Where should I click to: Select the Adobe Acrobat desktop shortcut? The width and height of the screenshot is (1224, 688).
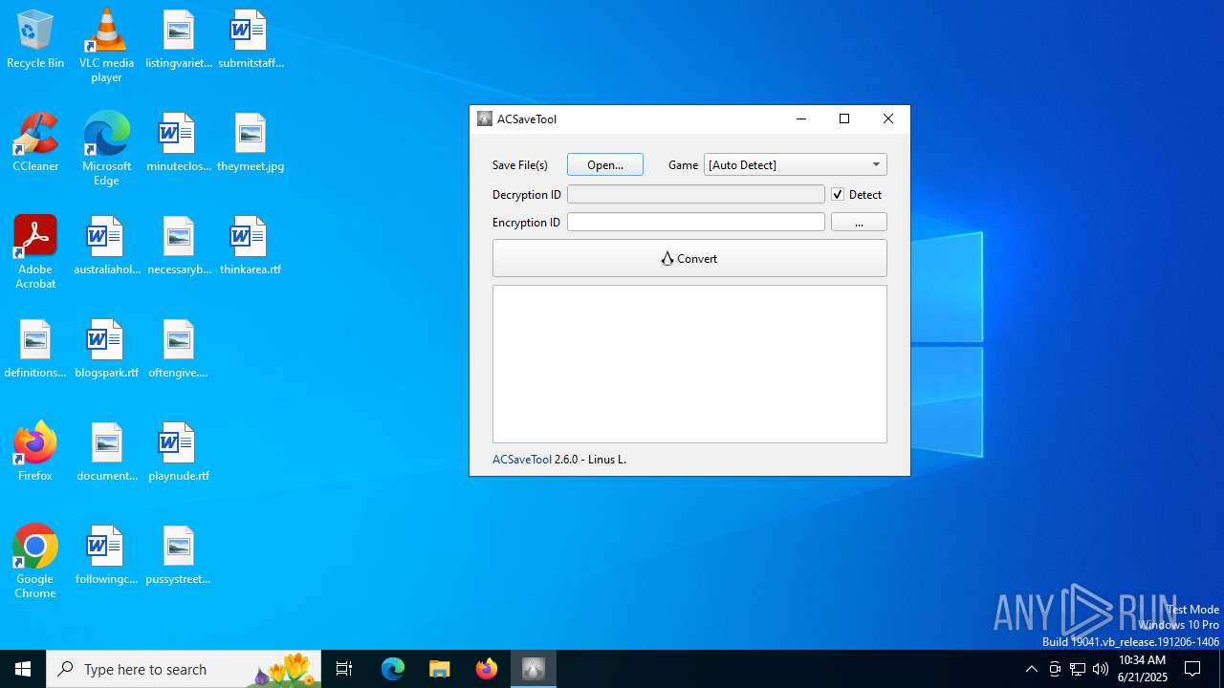point(35,252)
